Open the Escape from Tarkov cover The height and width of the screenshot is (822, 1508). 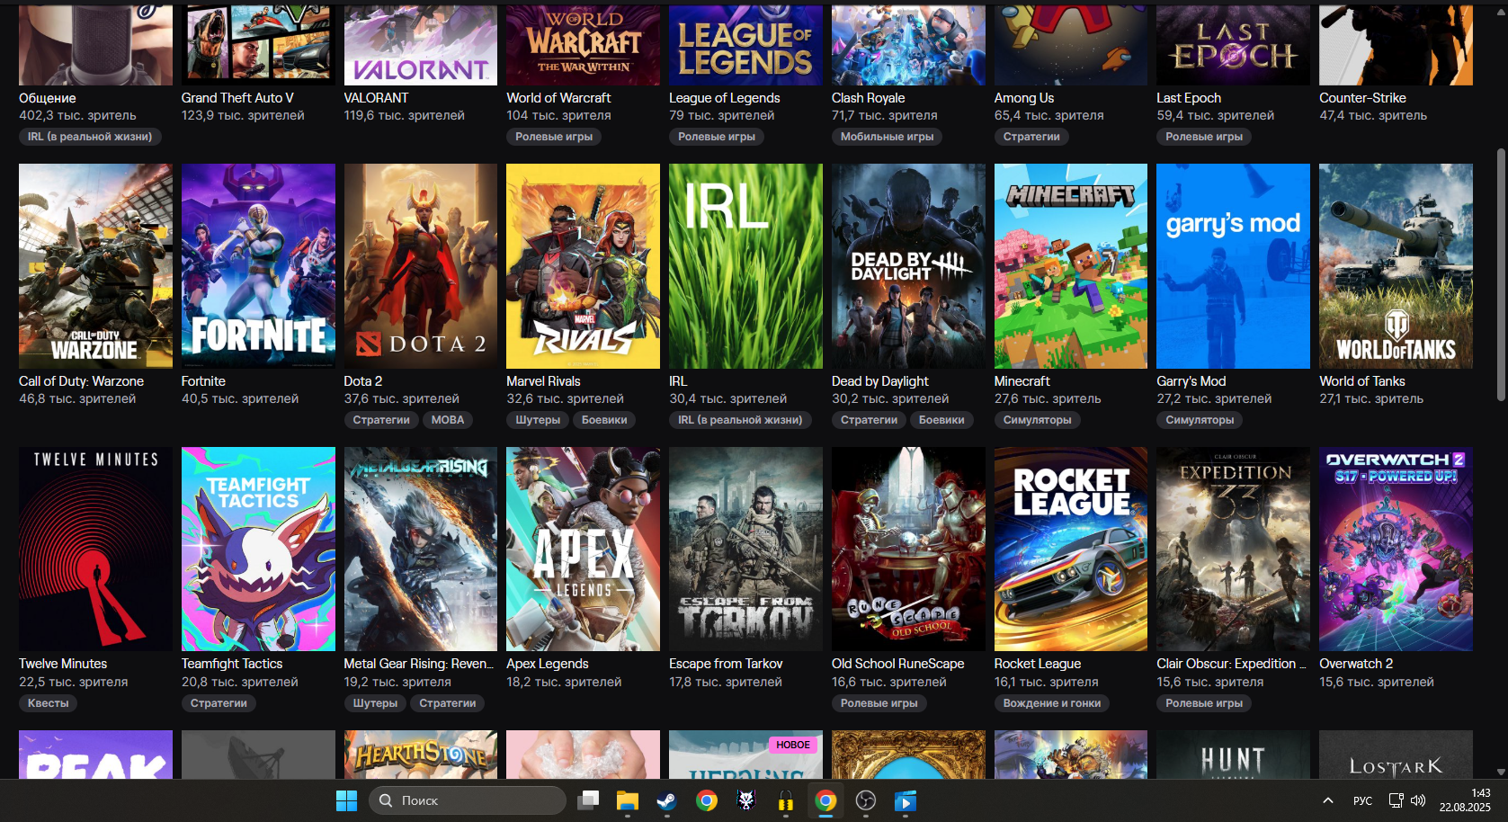pos(745,549)
